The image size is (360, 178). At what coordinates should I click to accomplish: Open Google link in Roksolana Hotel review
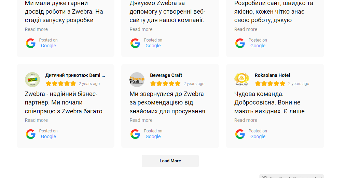click(x=258, y=137)
